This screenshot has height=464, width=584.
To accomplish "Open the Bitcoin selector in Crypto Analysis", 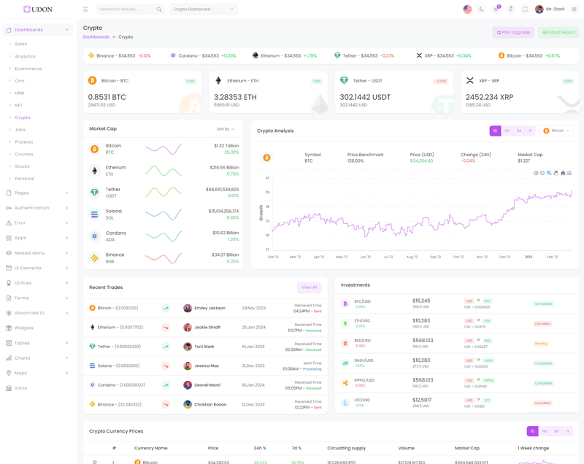I will pyautogui.click(x=556, y=131).
